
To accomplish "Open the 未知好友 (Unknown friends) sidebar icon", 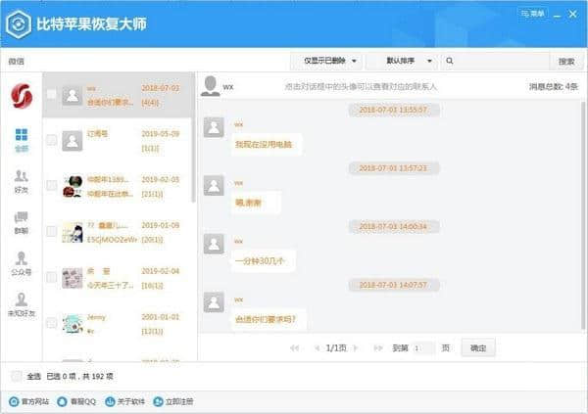I will [x=21, y=303].
